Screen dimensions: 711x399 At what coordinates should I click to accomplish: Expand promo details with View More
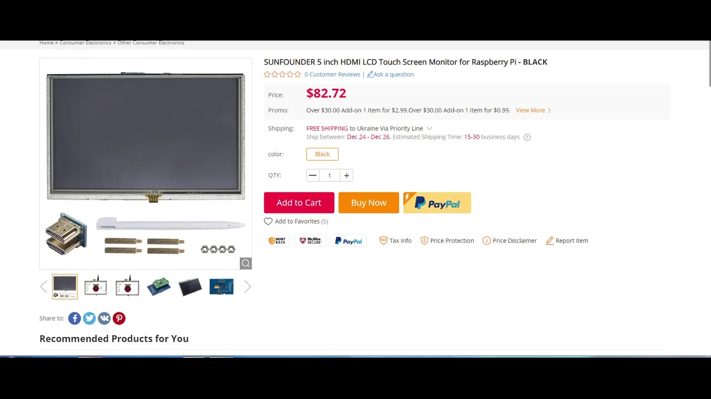pos(533,110)
